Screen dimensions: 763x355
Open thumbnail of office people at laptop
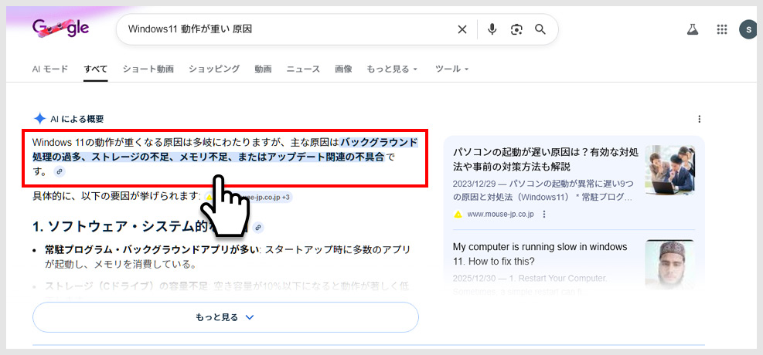pos(669,170)
